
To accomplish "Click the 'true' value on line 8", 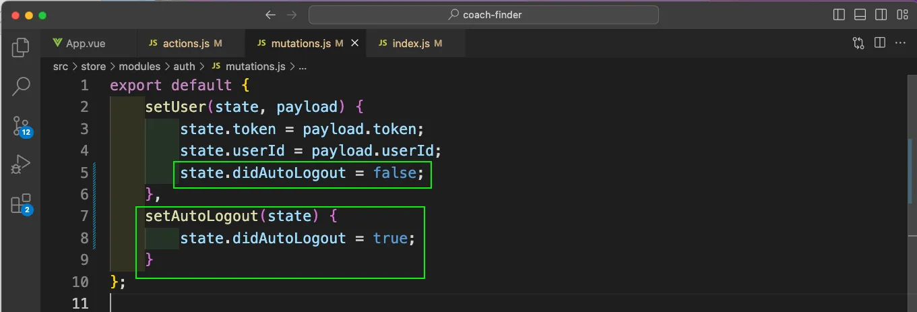I will click(x=390, y=238).
